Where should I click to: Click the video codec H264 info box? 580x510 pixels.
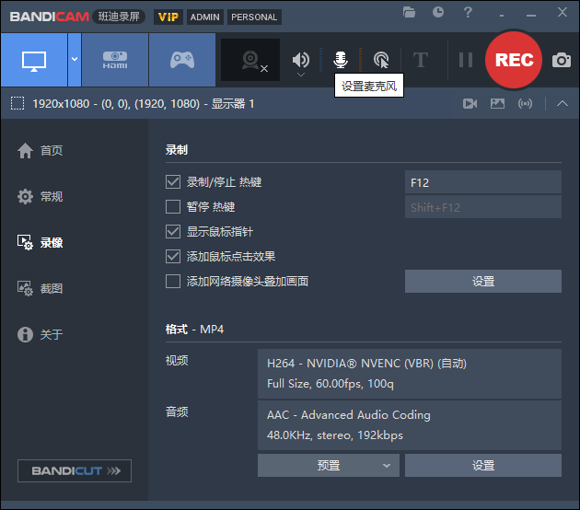[x=410, y=374]
